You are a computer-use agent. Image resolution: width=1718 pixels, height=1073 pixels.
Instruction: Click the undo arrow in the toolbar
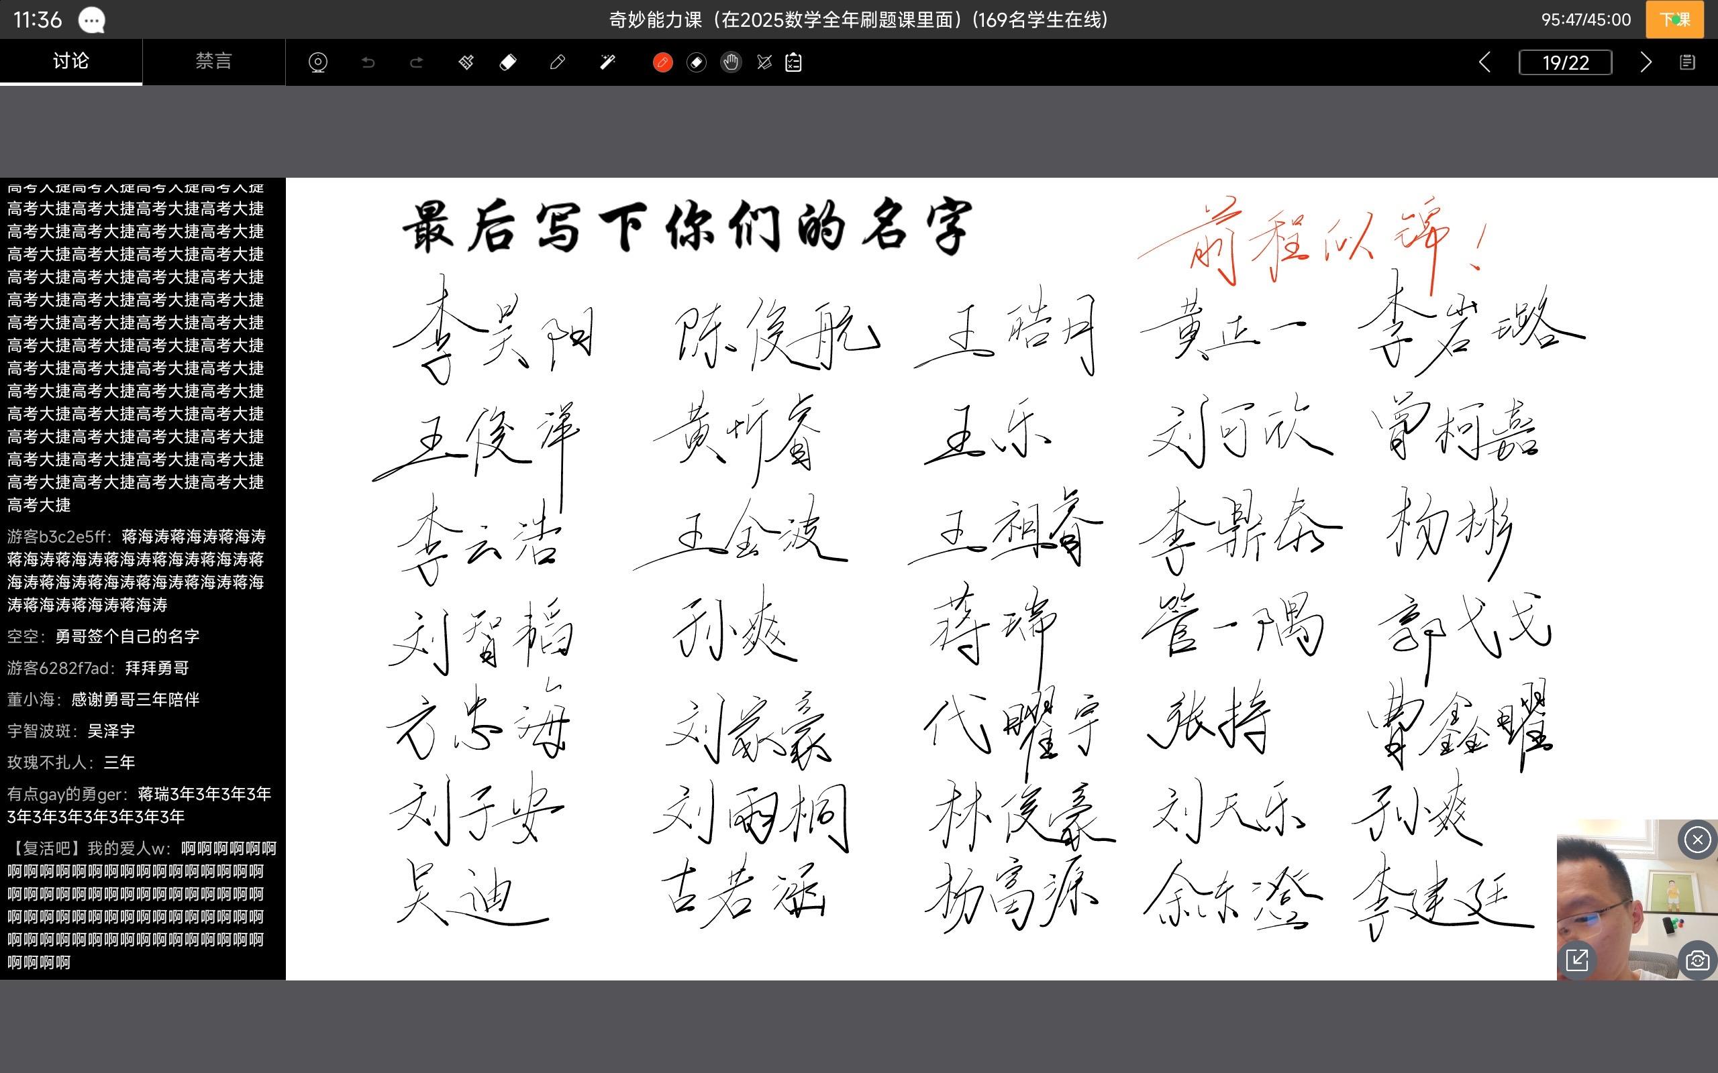click(368, 62)
